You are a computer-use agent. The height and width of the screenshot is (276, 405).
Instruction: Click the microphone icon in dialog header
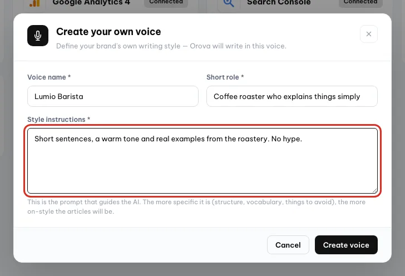38,36
